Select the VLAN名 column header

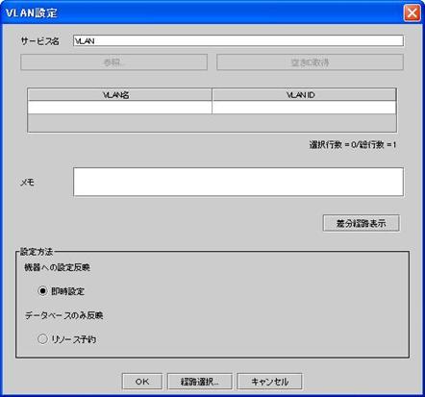[119, 95]
